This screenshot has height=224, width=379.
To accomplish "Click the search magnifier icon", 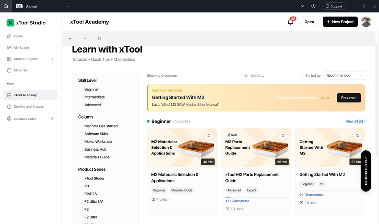I will [x=246, y=76].
